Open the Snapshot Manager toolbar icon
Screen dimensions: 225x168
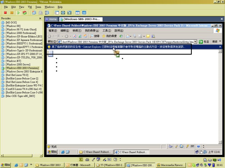(47, 13)
